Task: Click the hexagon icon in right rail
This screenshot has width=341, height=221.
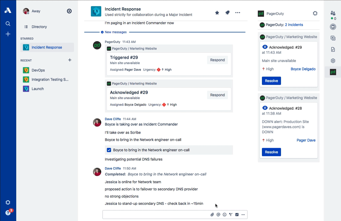Action: [x=333, y=61]
